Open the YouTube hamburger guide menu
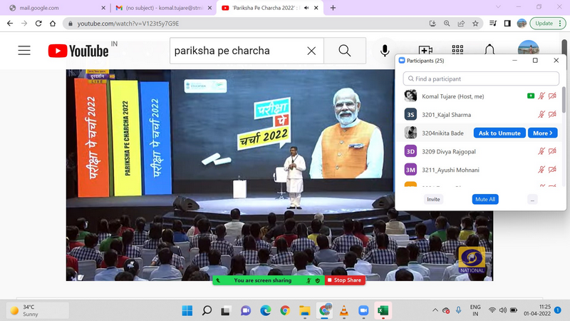The image size is (570, 321). 24,50
